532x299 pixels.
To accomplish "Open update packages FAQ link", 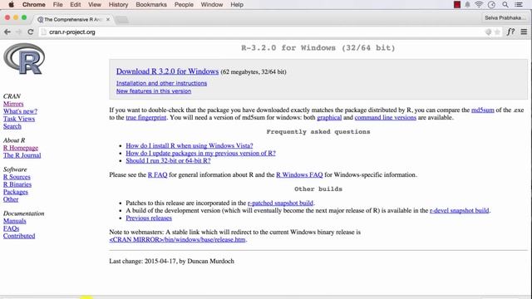I will 200,153.
